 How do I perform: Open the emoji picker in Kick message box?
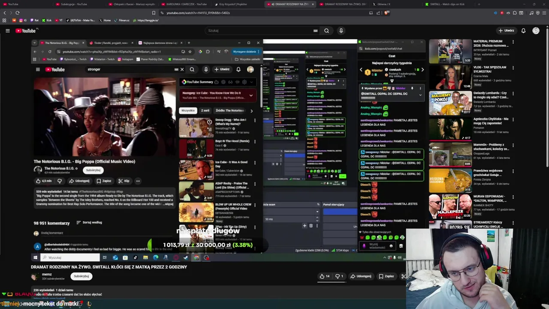(391, 246)
